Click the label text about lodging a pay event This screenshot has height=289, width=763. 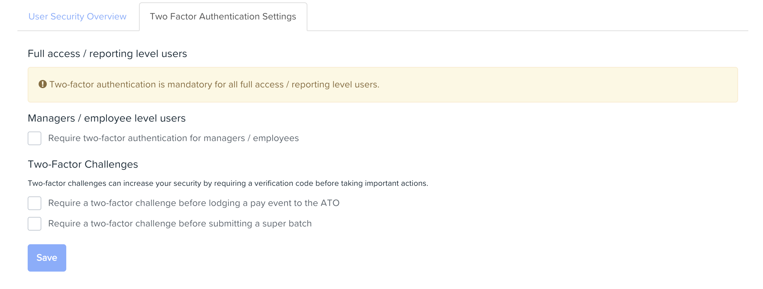tap(193, 203)
